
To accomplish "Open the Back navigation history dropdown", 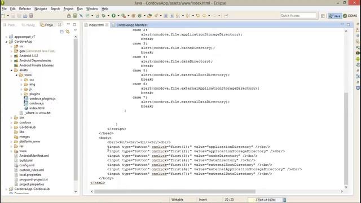I will point(209,16).
